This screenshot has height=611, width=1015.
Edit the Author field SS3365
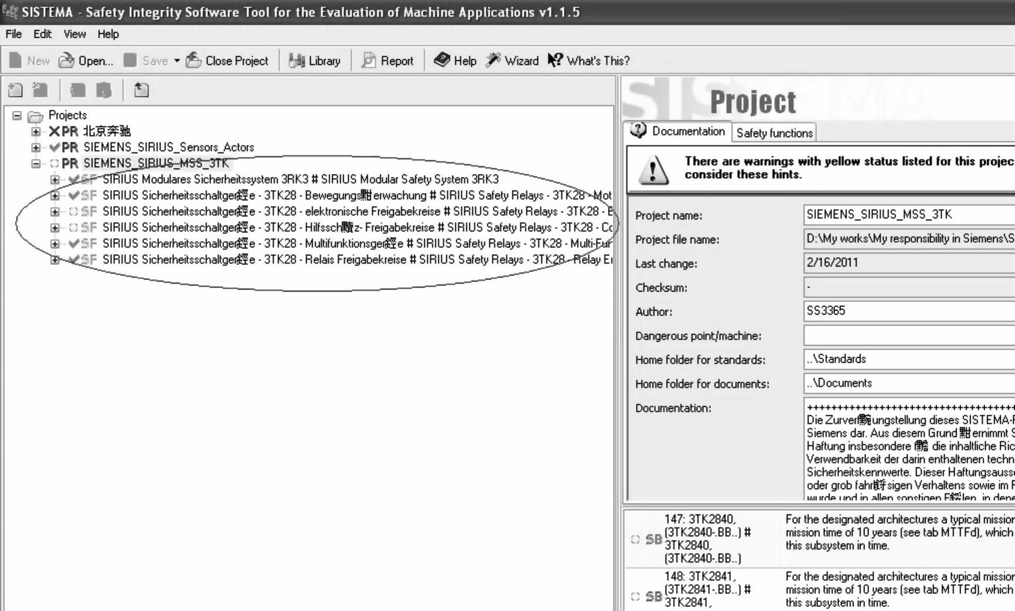coord(909,311)
